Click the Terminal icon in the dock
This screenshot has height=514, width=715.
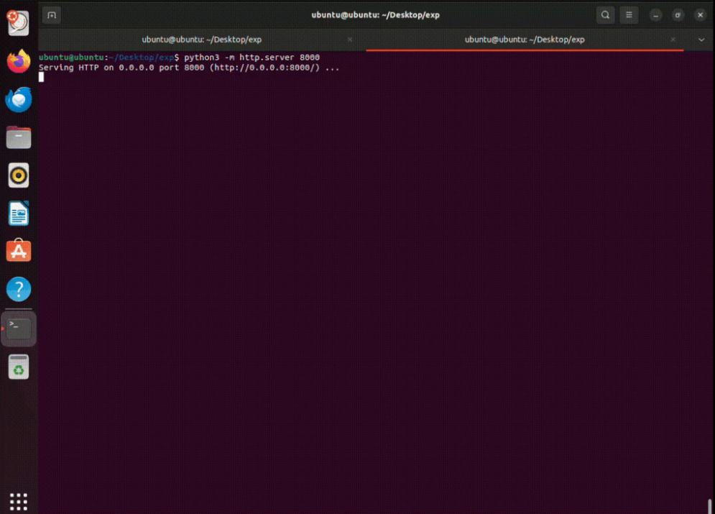tap(19, 329)
